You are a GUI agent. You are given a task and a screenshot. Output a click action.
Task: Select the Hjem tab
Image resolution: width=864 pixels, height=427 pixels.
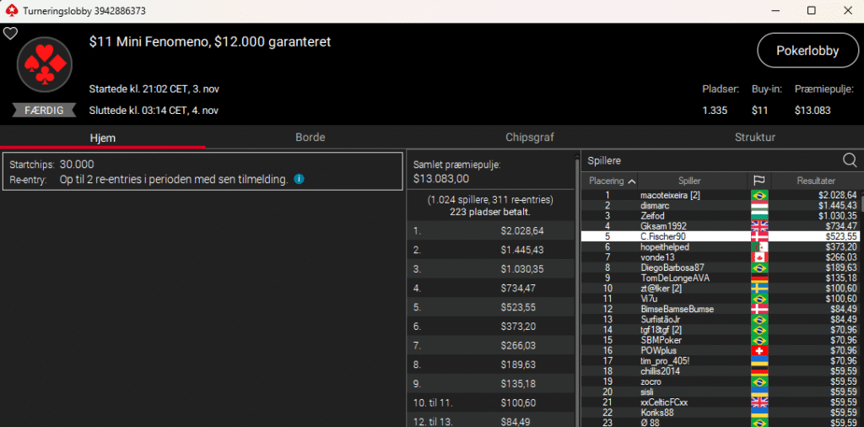[x=103, y=137]
